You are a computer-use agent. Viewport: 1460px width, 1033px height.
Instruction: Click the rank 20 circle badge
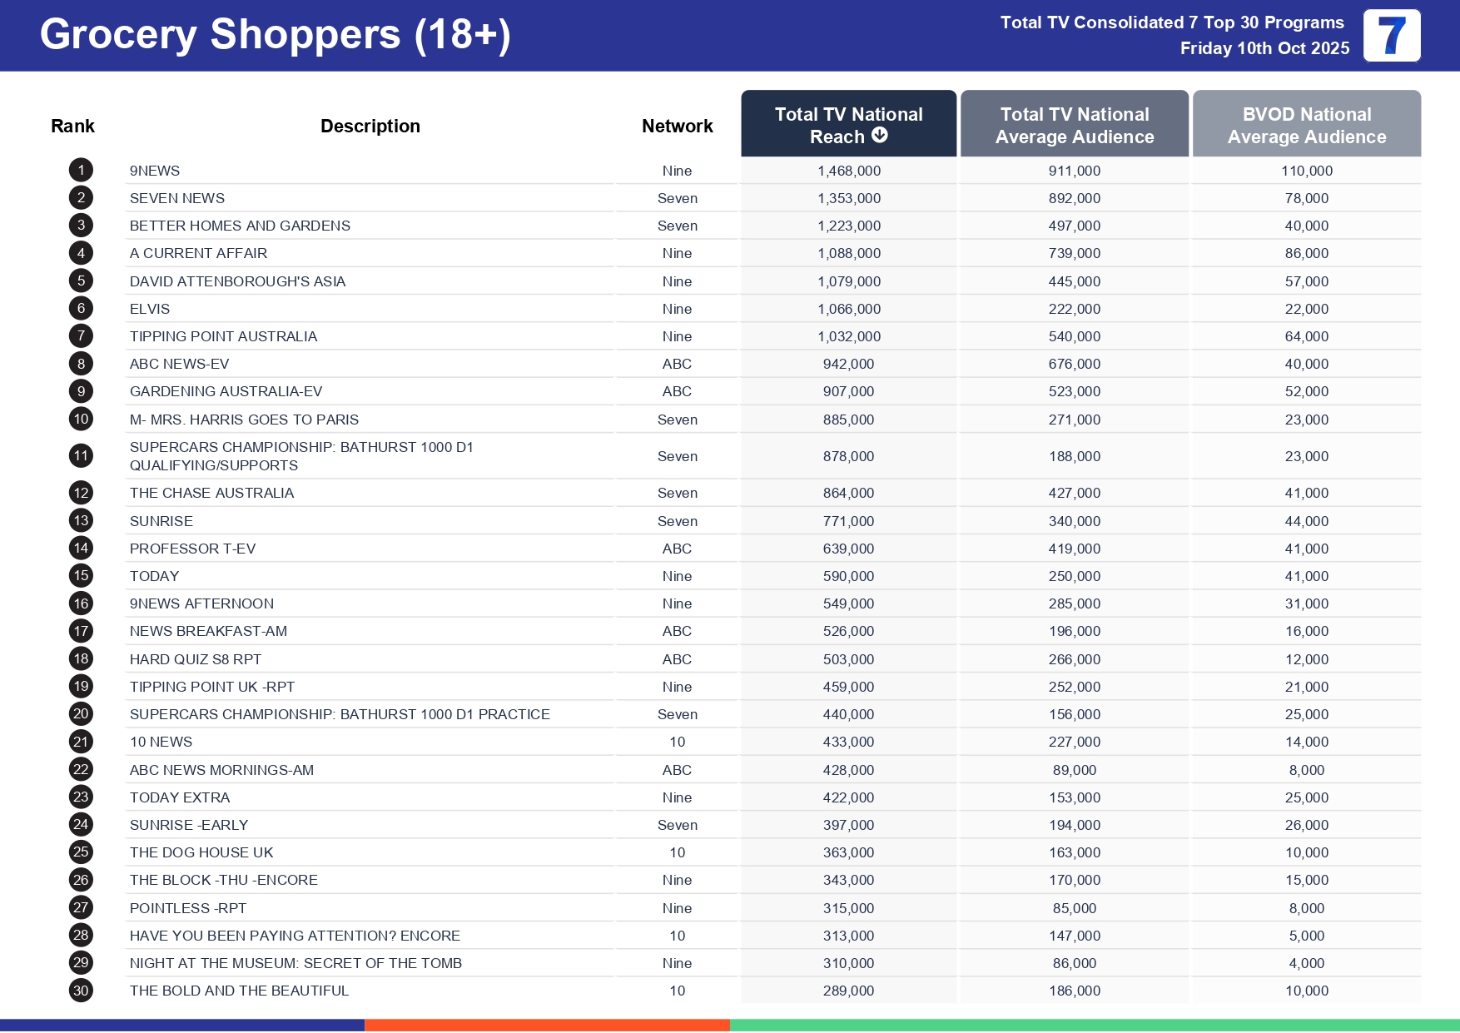[81, 714]
